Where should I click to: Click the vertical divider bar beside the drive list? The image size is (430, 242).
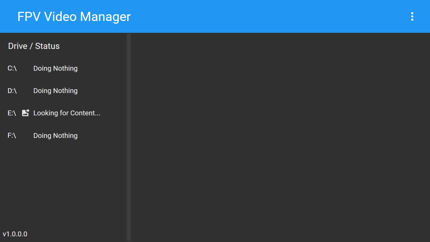tap(129, 137)
